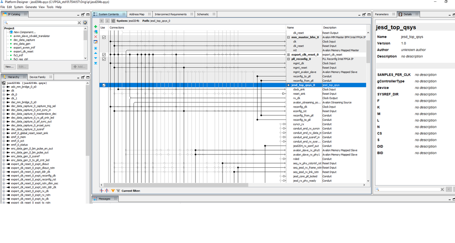Click the Details panel search input field
Screen dimensions: 455x243
click(x=410, y=189)
